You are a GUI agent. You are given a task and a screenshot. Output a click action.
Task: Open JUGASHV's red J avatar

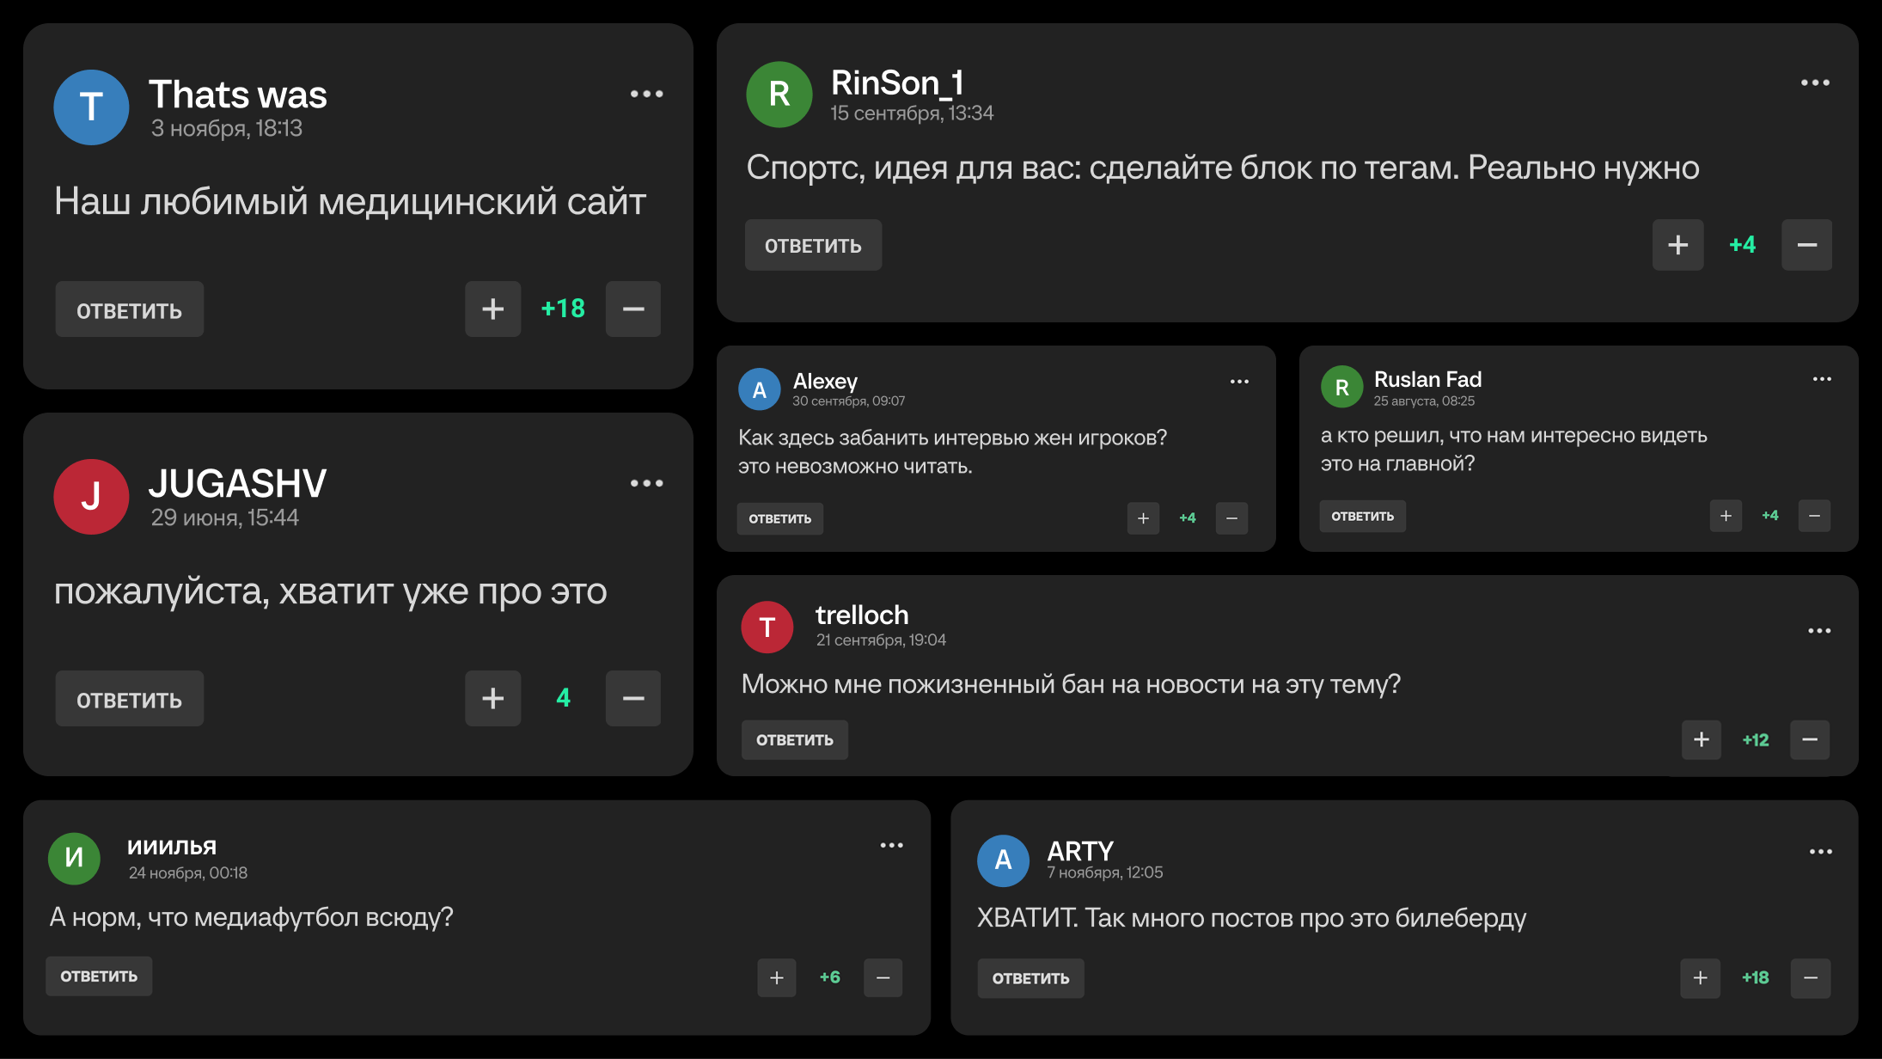91,496
